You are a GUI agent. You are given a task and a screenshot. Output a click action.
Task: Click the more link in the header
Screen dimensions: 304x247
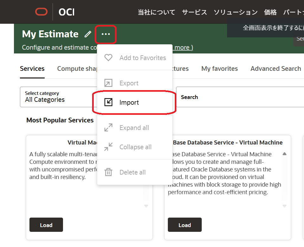tap(181, 47)
